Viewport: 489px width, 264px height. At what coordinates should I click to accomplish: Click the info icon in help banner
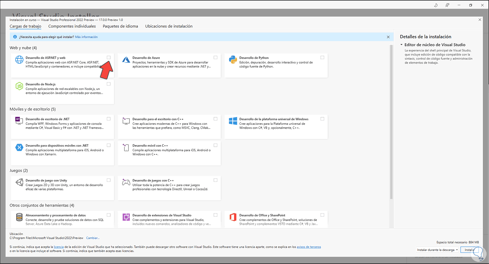(15, 37)
